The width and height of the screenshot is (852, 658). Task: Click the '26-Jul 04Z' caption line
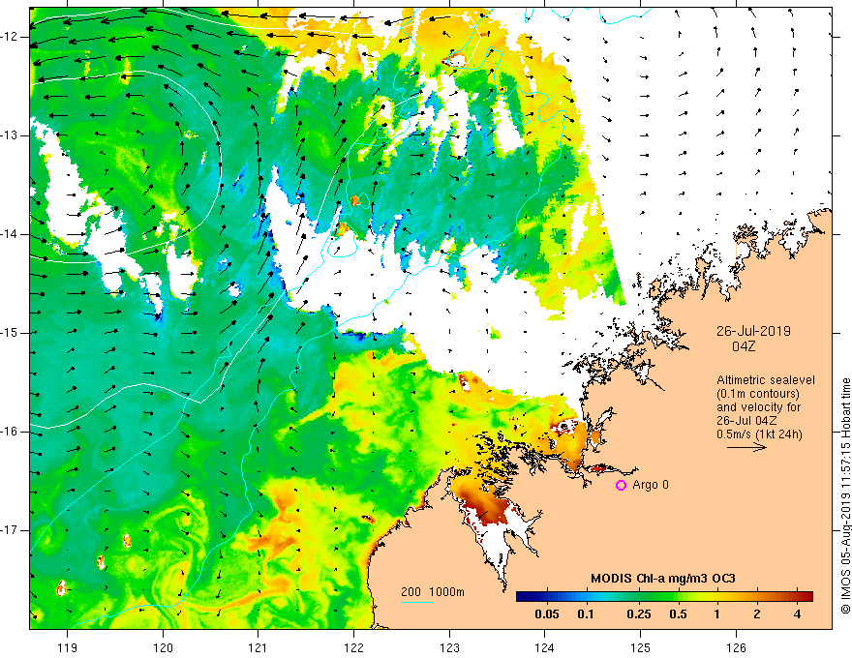click(x=746, y=421)
